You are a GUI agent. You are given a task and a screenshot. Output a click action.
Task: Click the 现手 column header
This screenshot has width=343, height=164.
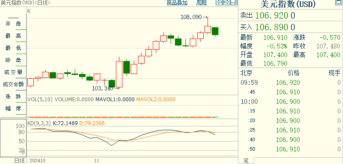(x=334, y=73)
